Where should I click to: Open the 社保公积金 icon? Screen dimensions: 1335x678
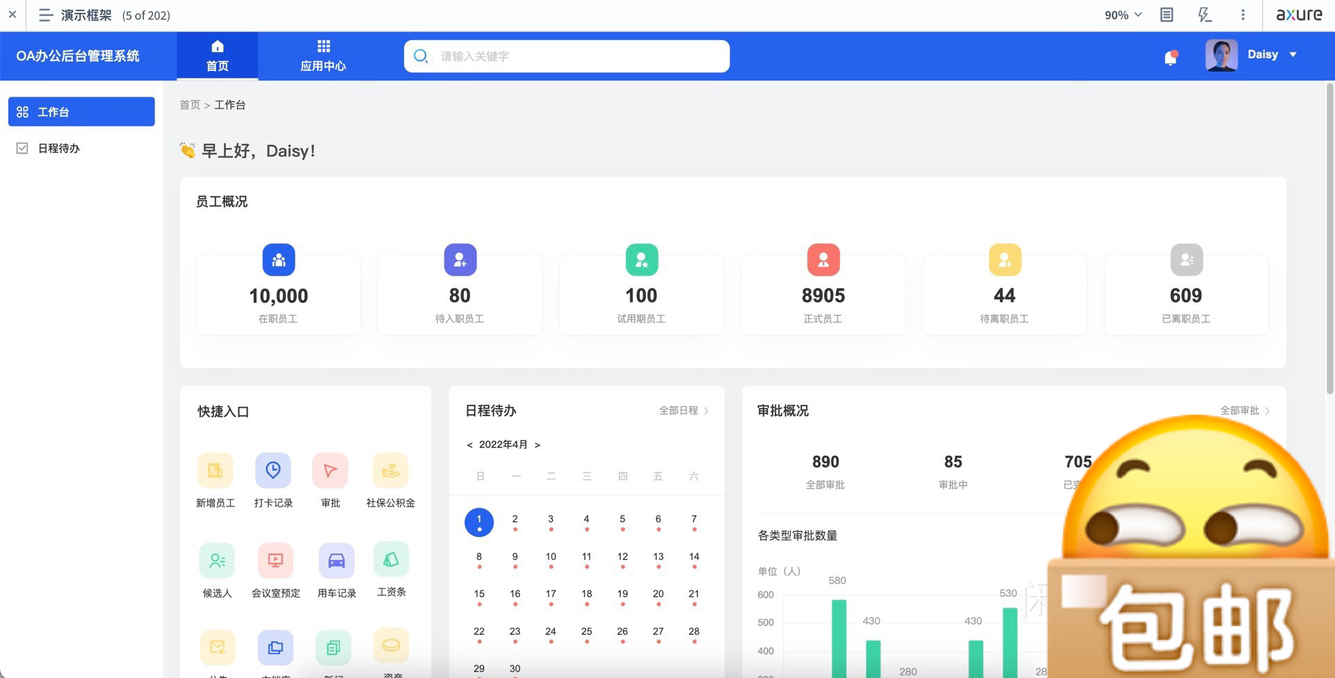(x=390, y=471)
